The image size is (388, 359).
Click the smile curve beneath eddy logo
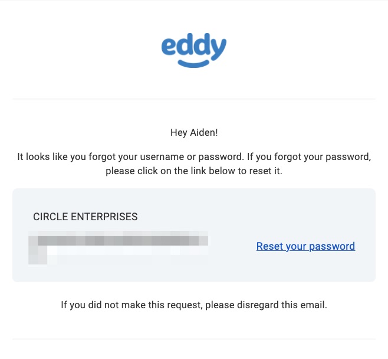(x=194, y=63)
